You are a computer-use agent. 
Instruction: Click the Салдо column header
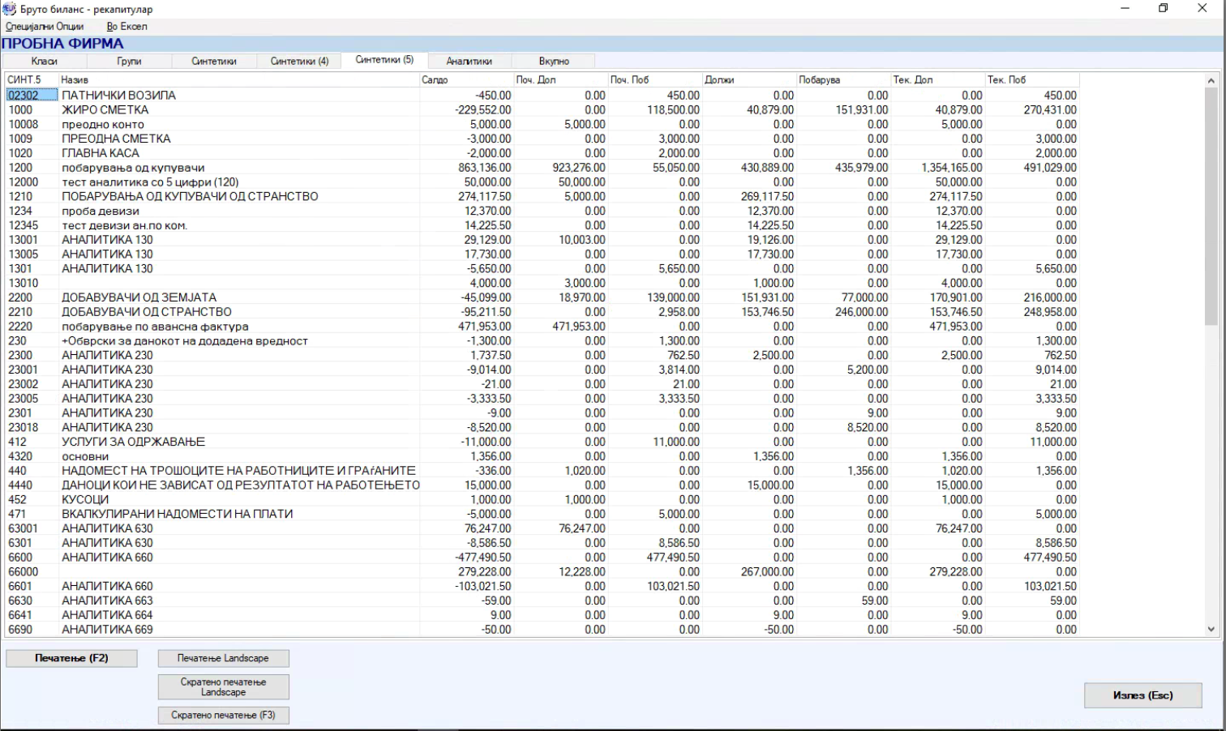coord(465,80)
